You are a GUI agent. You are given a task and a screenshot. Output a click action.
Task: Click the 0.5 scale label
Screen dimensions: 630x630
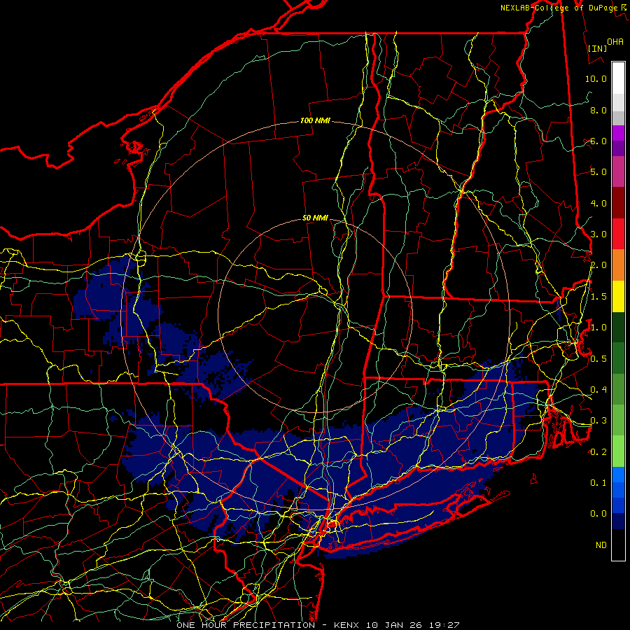(598, 358)
